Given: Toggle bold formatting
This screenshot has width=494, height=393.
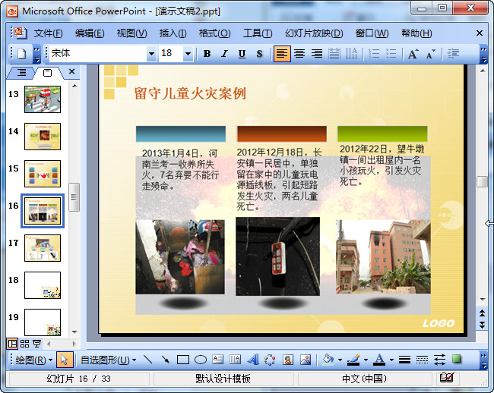Looking at the screenshot, I should click(207, 54).
